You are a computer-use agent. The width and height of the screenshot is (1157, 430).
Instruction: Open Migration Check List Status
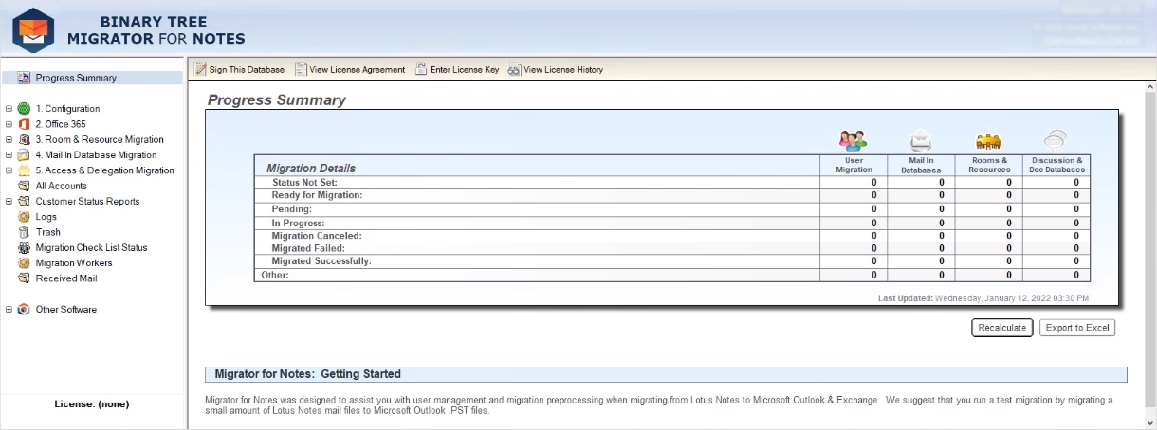click(x=91, y=248)
